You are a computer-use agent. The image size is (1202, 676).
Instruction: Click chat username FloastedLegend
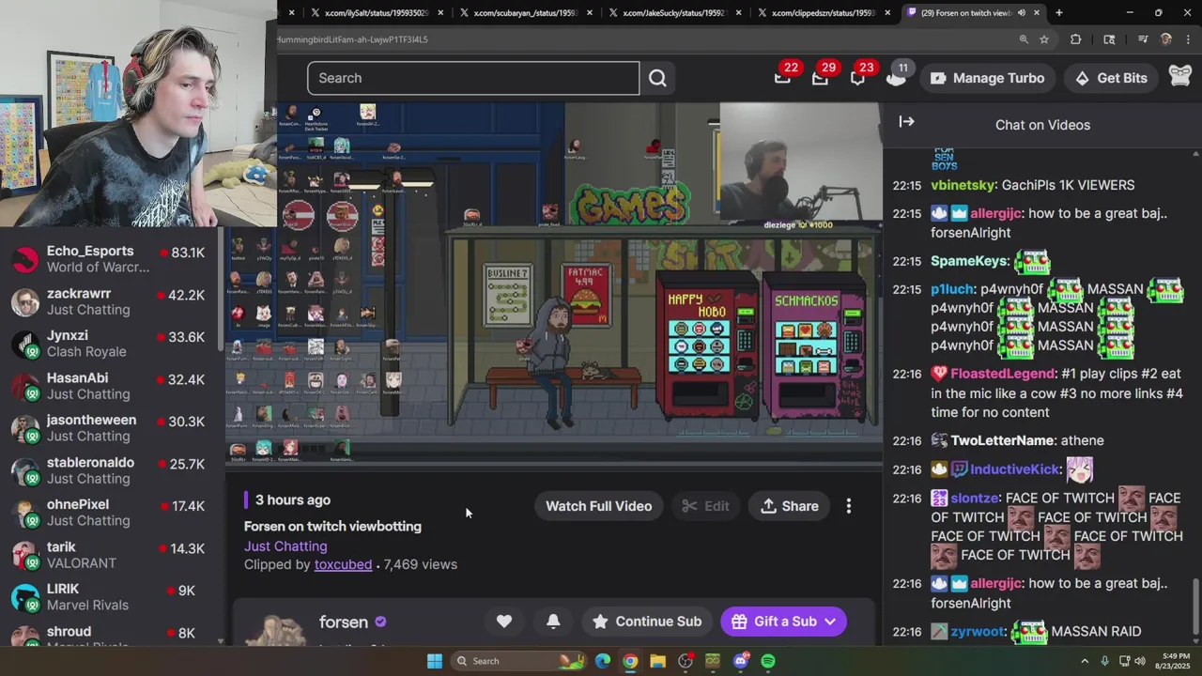1003,374
